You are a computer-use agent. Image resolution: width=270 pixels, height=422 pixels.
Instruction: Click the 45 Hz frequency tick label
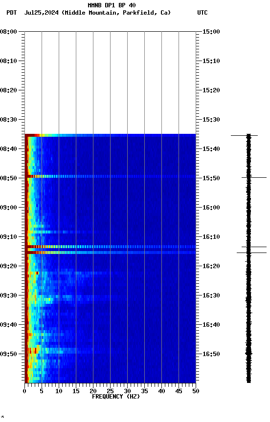179,391
